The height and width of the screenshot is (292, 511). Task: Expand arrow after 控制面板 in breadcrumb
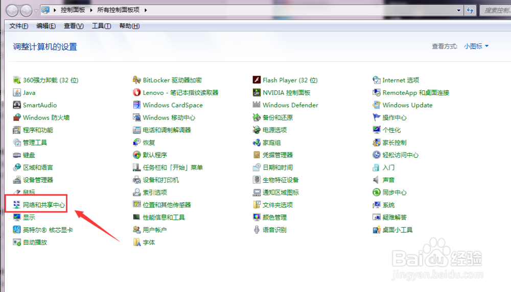(x=91, y=10)
